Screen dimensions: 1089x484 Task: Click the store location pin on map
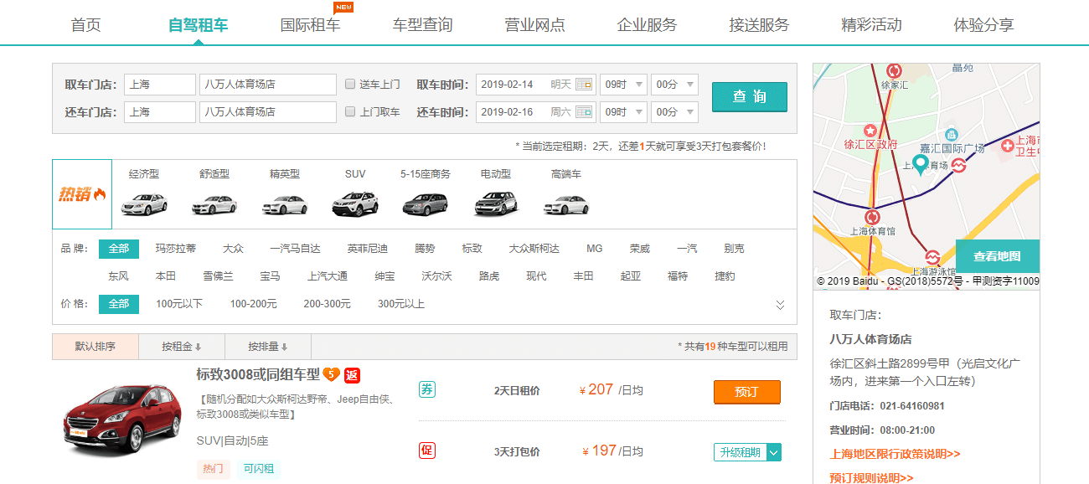tap(920, 164)
